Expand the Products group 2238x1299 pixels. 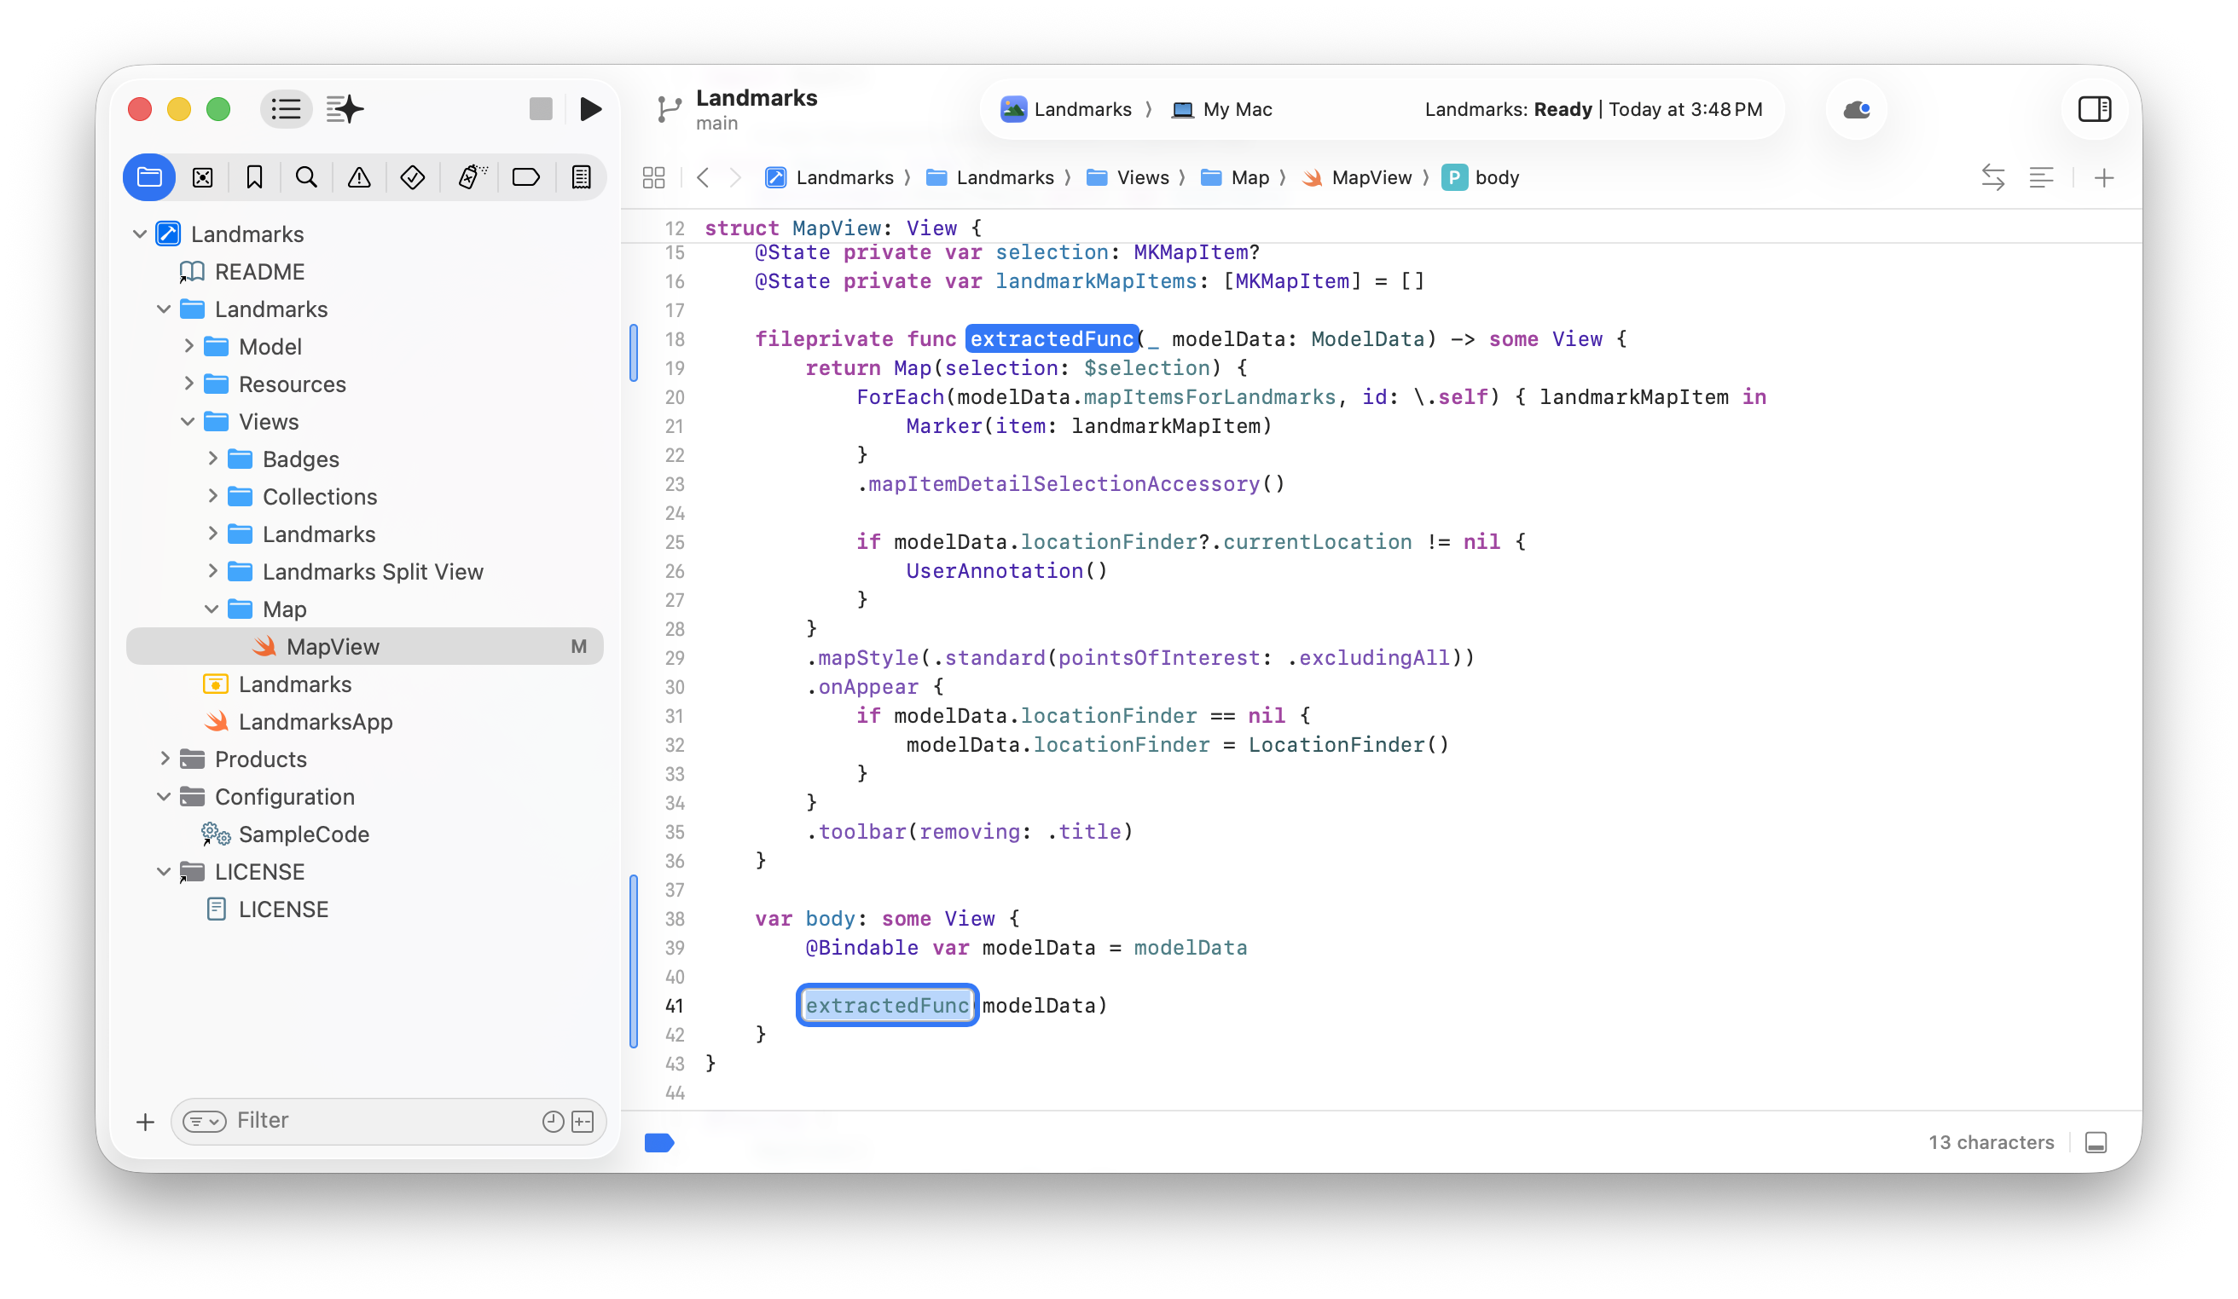pyautogui.click(x=165, y=759)
